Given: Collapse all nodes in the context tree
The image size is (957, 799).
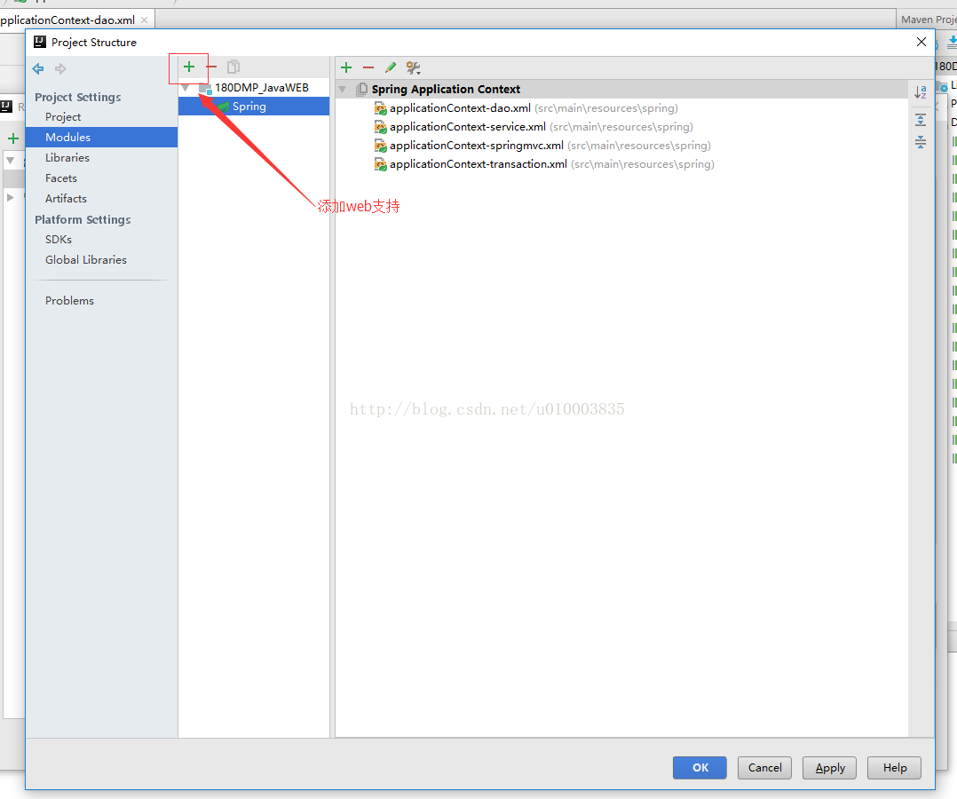Looking at the screenshot, I should pyautogui.click(x=921, y=142).
